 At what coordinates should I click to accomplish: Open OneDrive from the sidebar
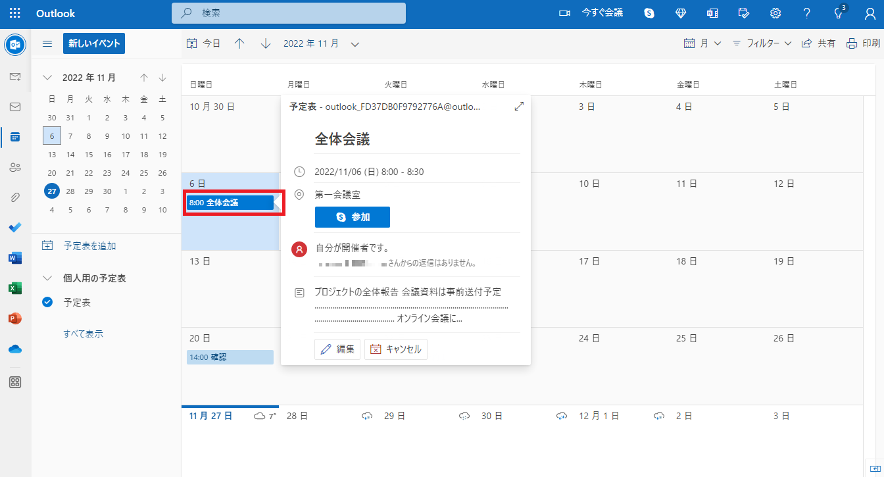point(15,349)
